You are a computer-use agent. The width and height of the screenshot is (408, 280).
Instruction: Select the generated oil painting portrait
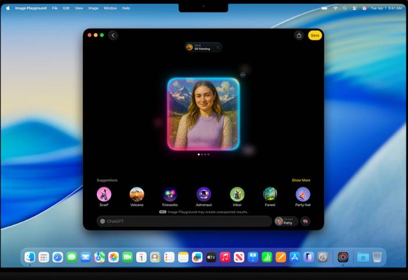[x=203, y=114]
